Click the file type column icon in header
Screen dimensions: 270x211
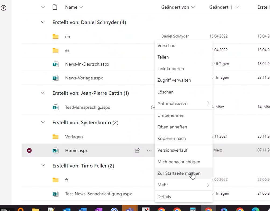click(x=55, y=7)
